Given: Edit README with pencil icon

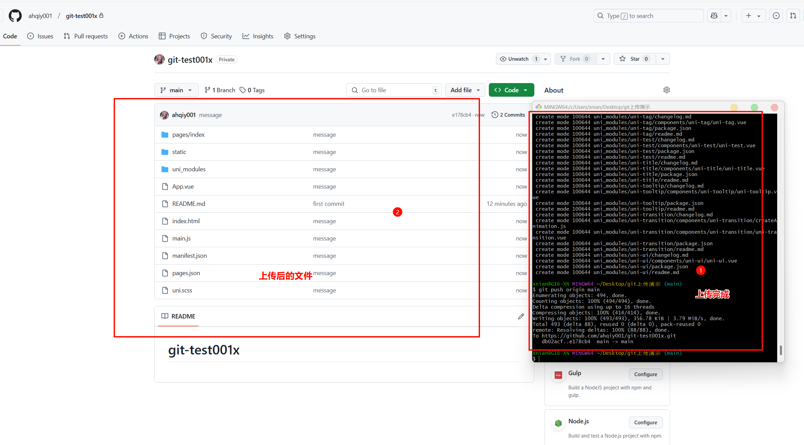Looking at the screenshot, I should pyautogui.click(x=521, y=316).
